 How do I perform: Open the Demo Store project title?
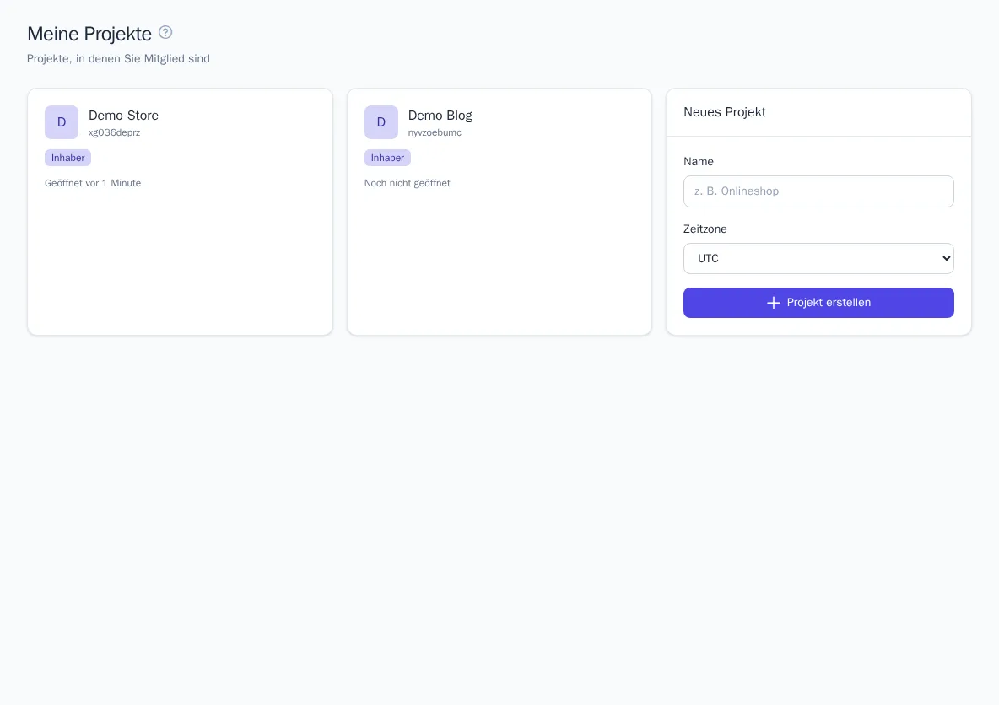click(x=123, y=116)
